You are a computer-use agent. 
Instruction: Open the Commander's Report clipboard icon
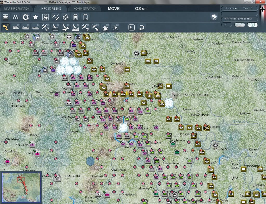click(x=76, y=17)
